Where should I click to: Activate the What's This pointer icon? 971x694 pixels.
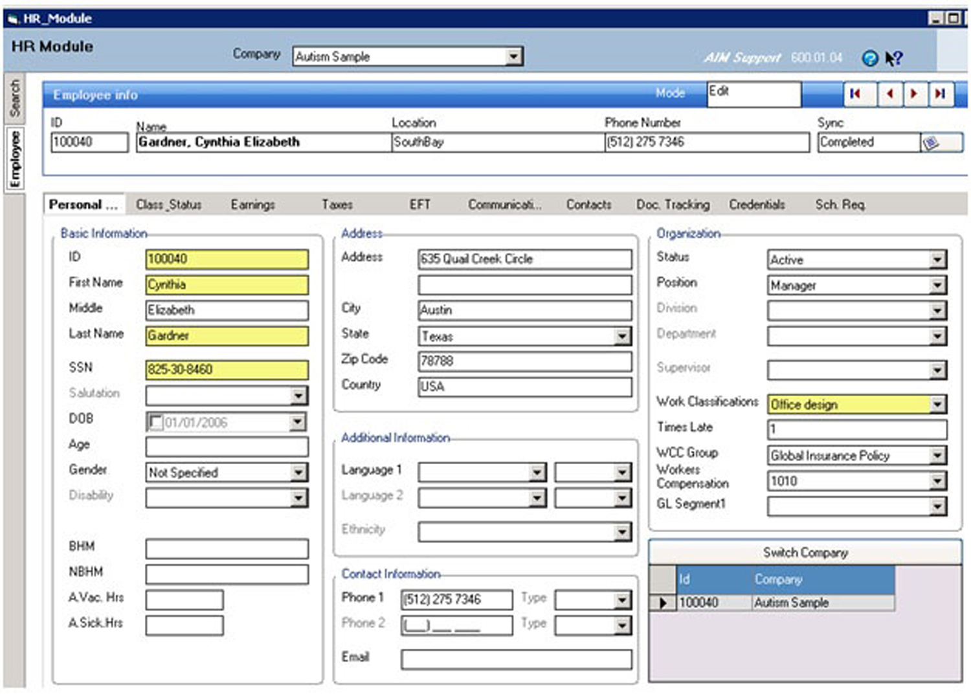pyautogui.click(x=894, y=59)
